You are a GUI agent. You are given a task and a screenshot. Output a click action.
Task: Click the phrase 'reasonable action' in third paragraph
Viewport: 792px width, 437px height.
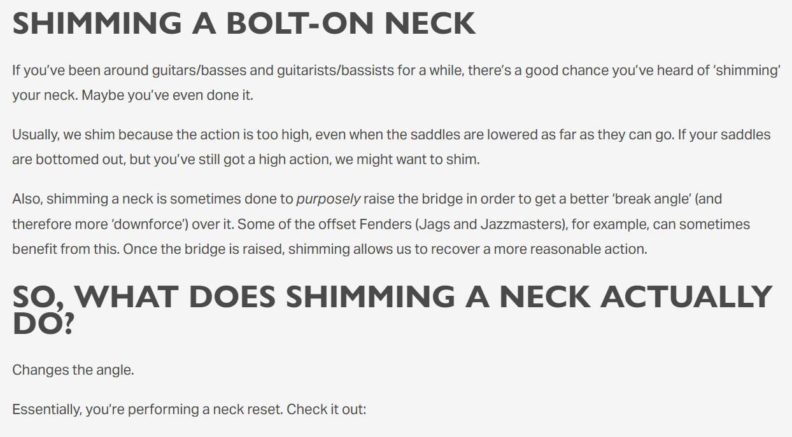(x=586, y=249)
